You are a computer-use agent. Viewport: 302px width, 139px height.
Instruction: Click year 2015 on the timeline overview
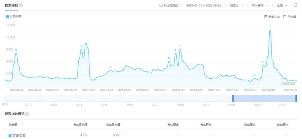coord(104,105)
